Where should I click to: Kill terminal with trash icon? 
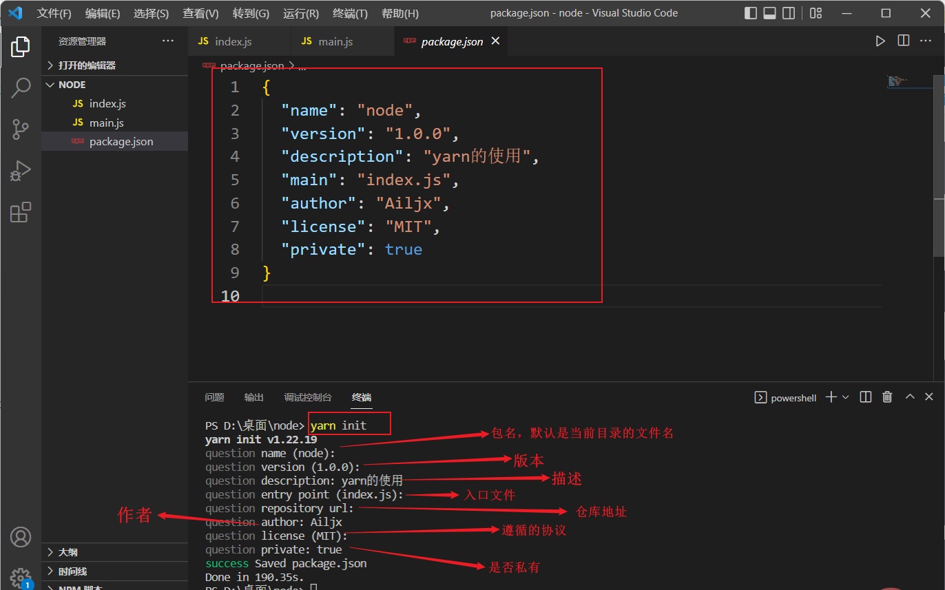(x=887, y=397)
